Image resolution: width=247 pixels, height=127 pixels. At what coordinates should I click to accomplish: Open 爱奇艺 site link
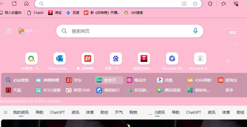[109, 80]
